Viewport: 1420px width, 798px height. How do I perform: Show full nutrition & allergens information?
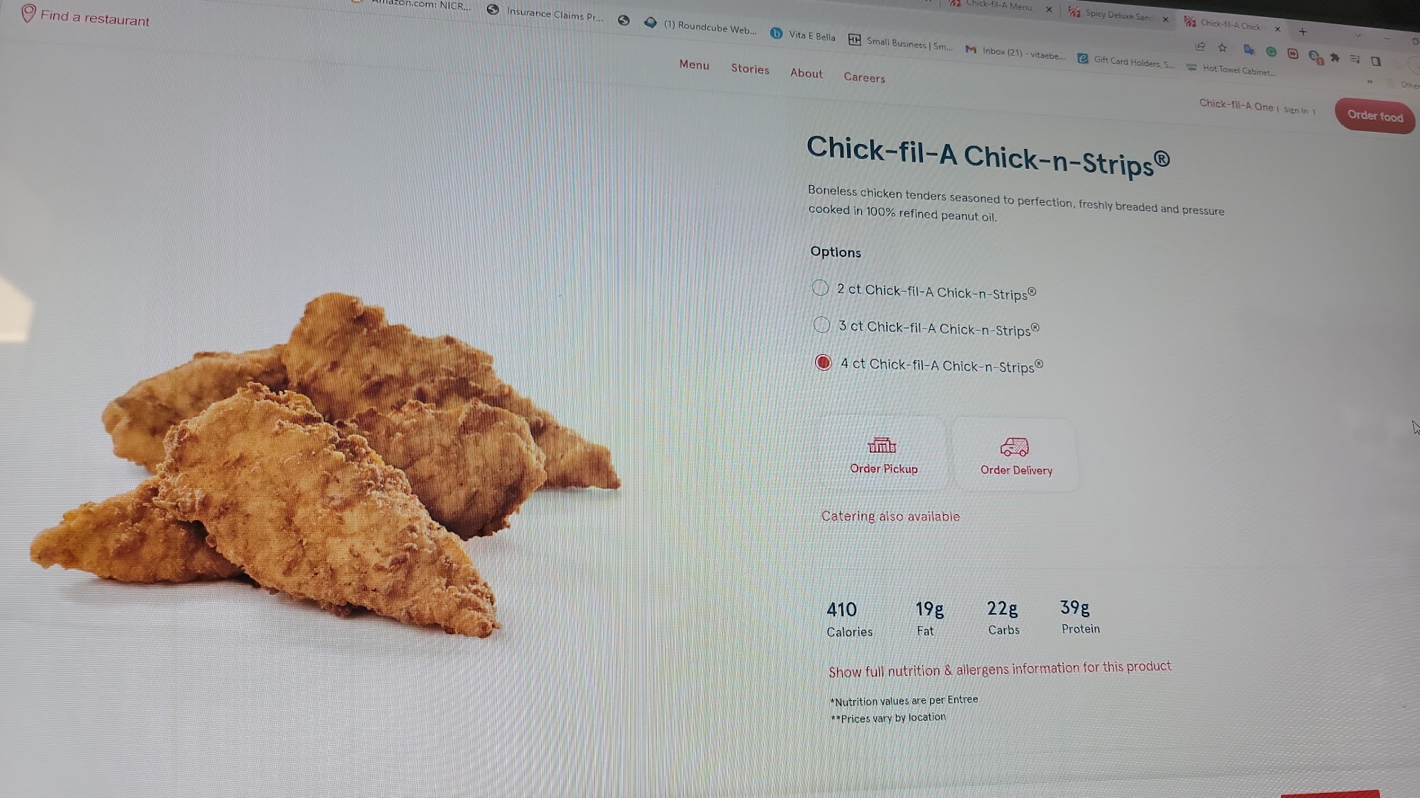point(1000,669)
